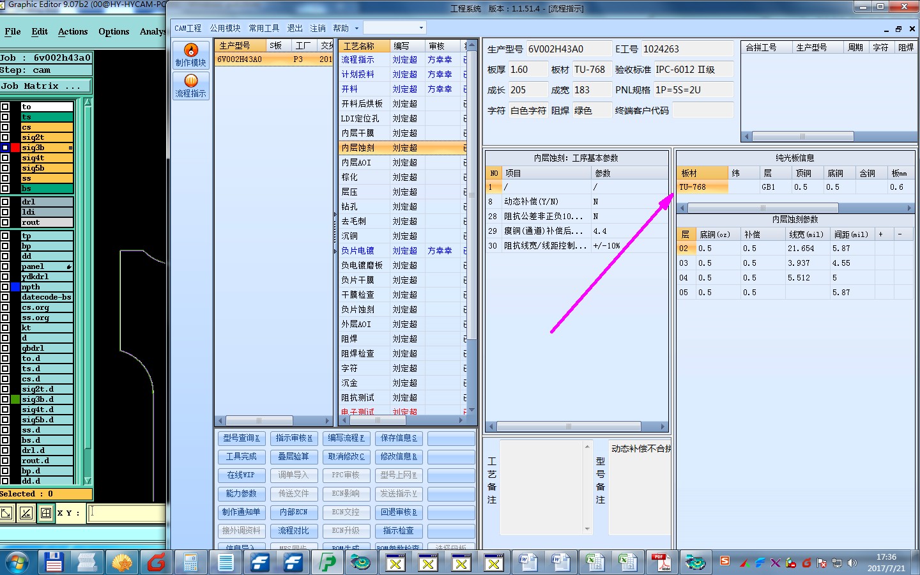This screenshot has width=920, height=575.
Task: Open the Action Center flag tray icon
Action: pos(822,563)
